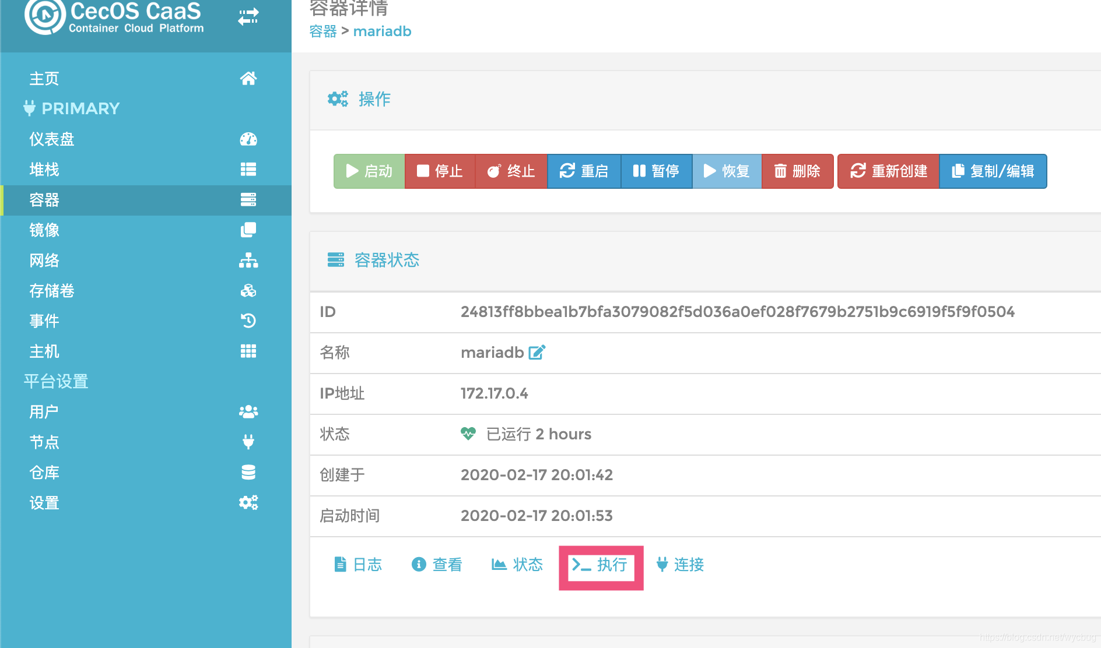Image resolution: width=1101 pixels, height=648 pixels.
Task: Click the 已运行 2 hours status text
Action: (x=539, y=434)
